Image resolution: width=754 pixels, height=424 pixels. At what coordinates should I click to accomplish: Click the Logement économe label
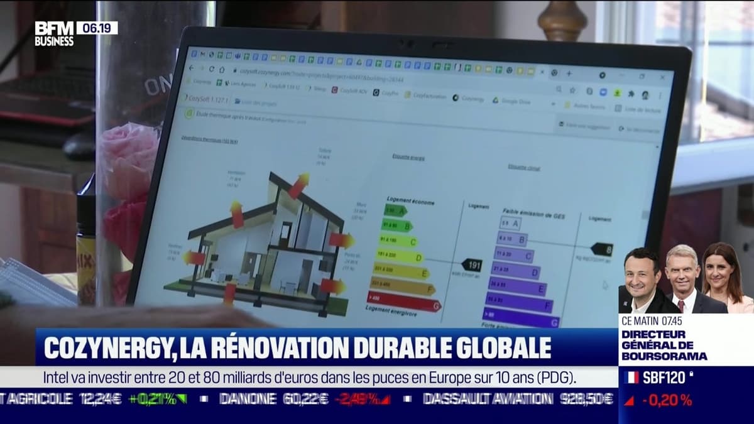410,202
